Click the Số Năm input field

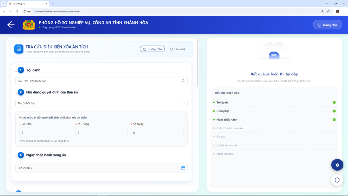click(x=46, y=132)
